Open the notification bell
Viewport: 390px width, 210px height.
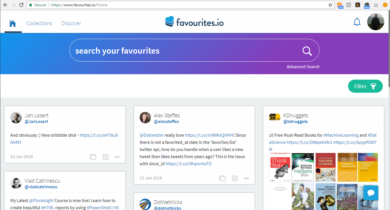click(357, 22)
